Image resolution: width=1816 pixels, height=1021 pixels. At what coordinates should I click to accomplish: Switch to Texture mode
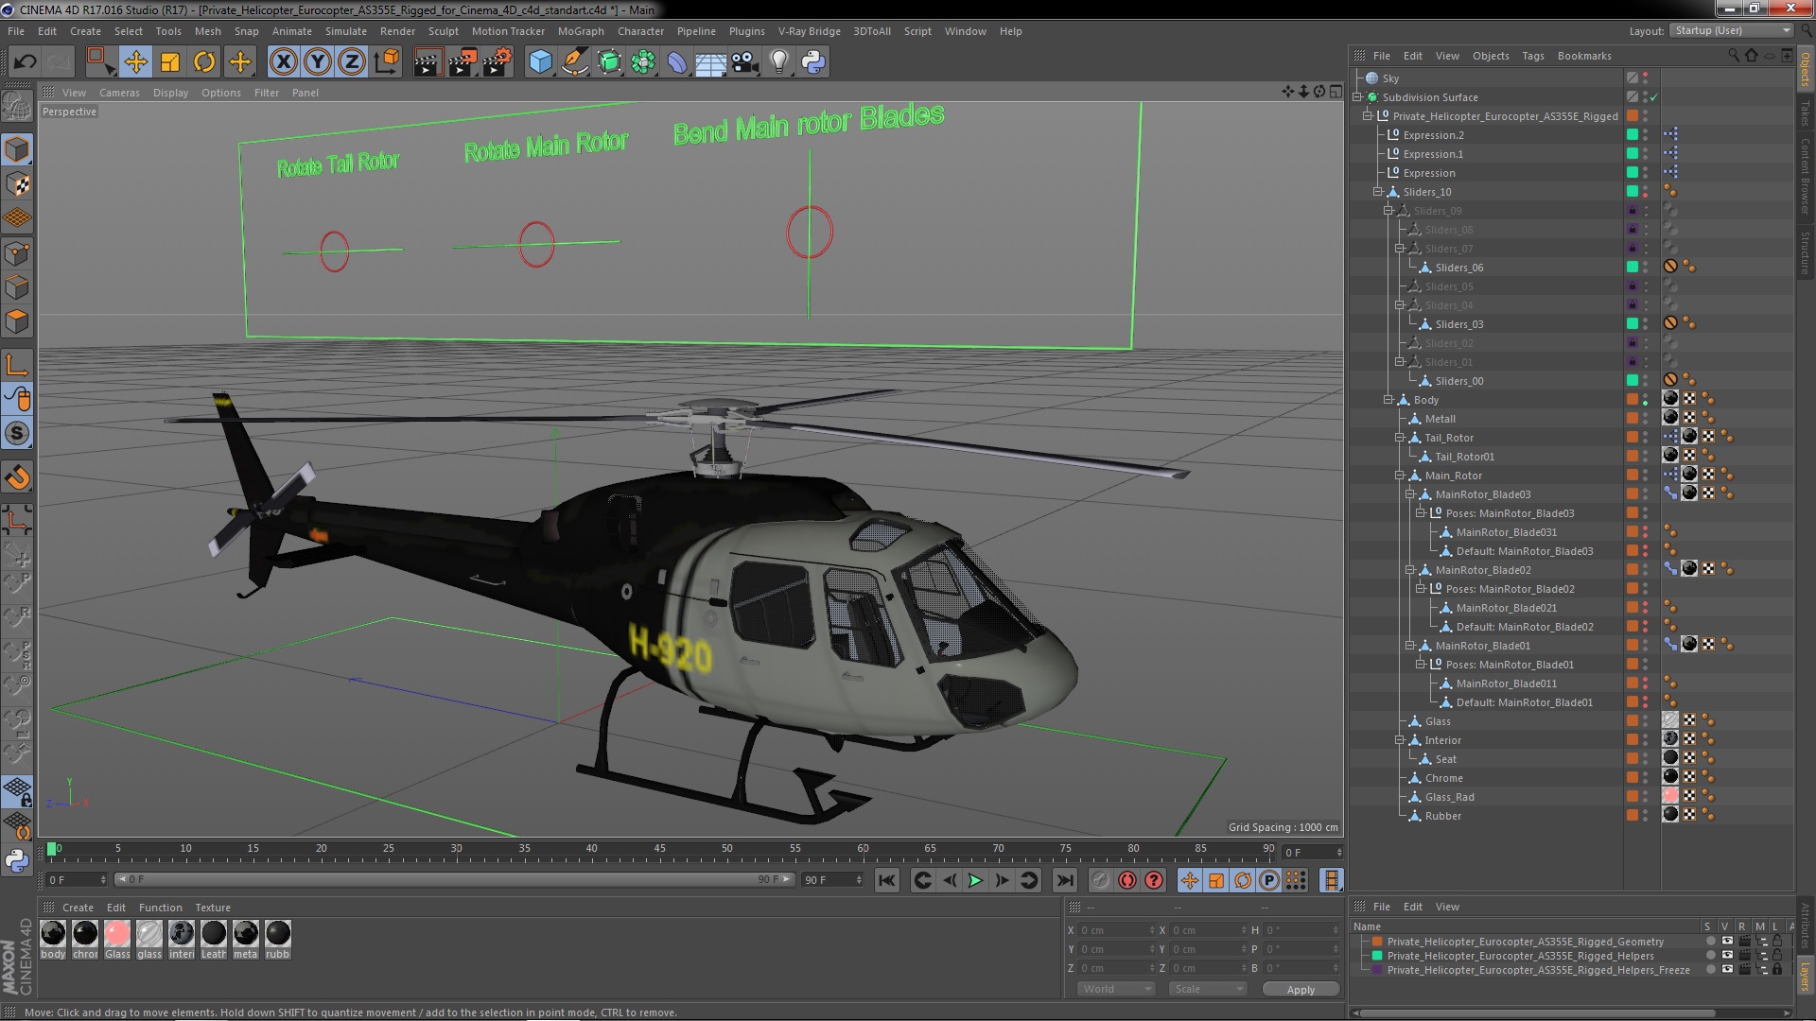coord(17,184)
